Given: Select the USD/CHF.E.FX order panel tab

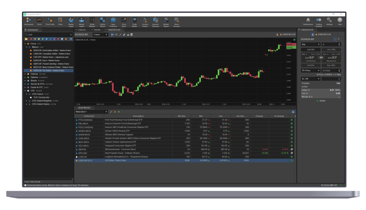Looking at the screenshot, I should [x=307, y=30].
